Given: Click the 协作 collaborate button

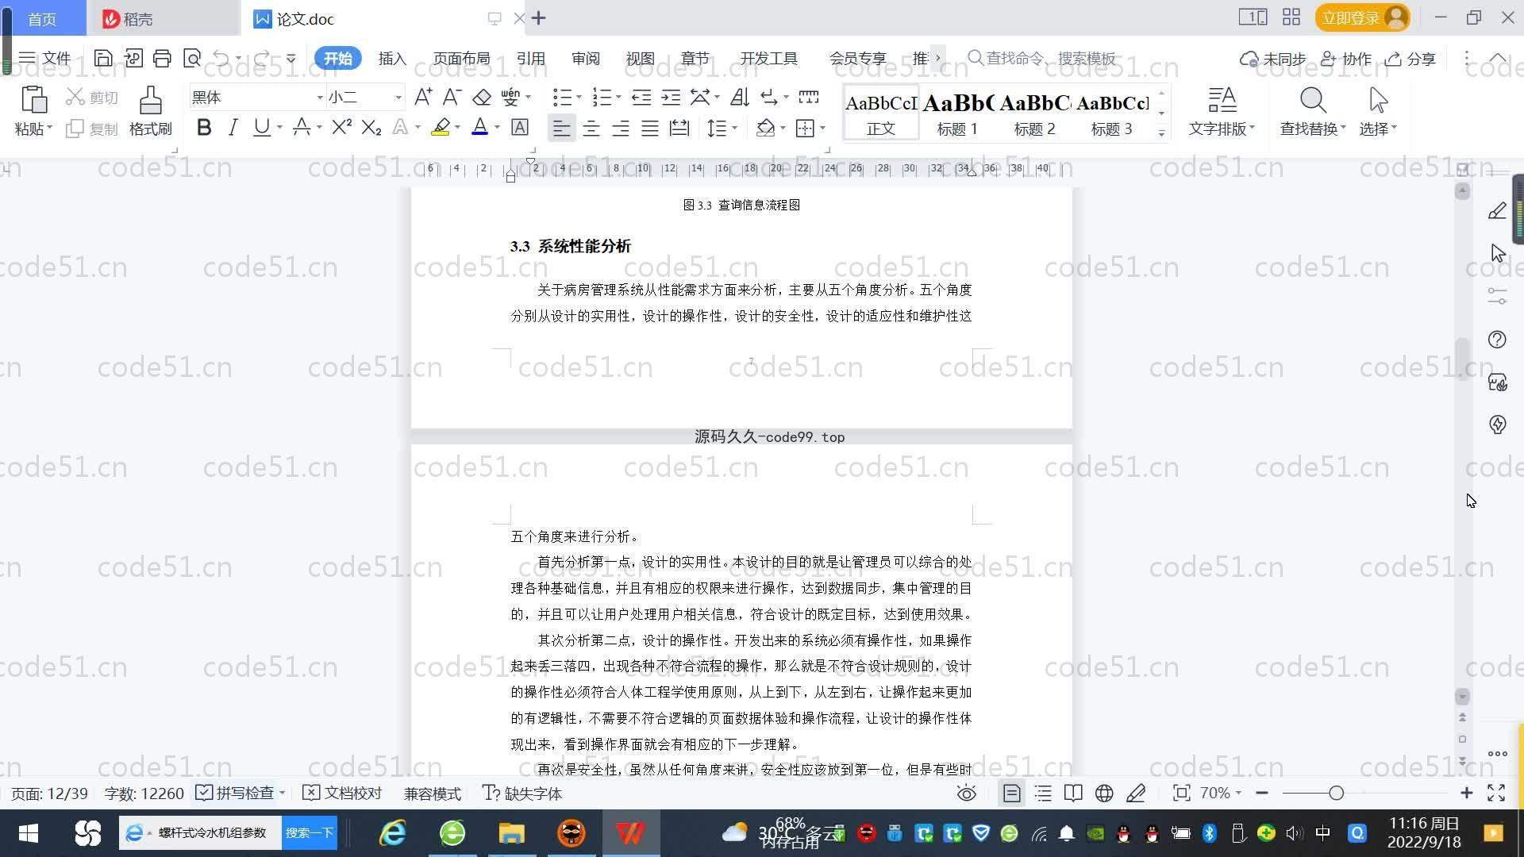Looking at the screenshot, I should [x=1346, y=59].
